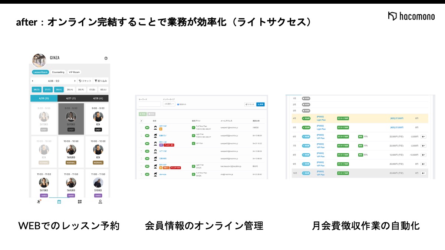Click the green card payment badge in 10月 row

pyautogui.click(x=343, y=173)
